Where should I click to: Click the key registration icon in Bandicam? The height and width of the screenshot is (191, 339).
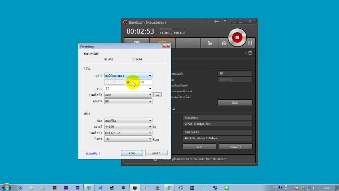pos(216,22)
